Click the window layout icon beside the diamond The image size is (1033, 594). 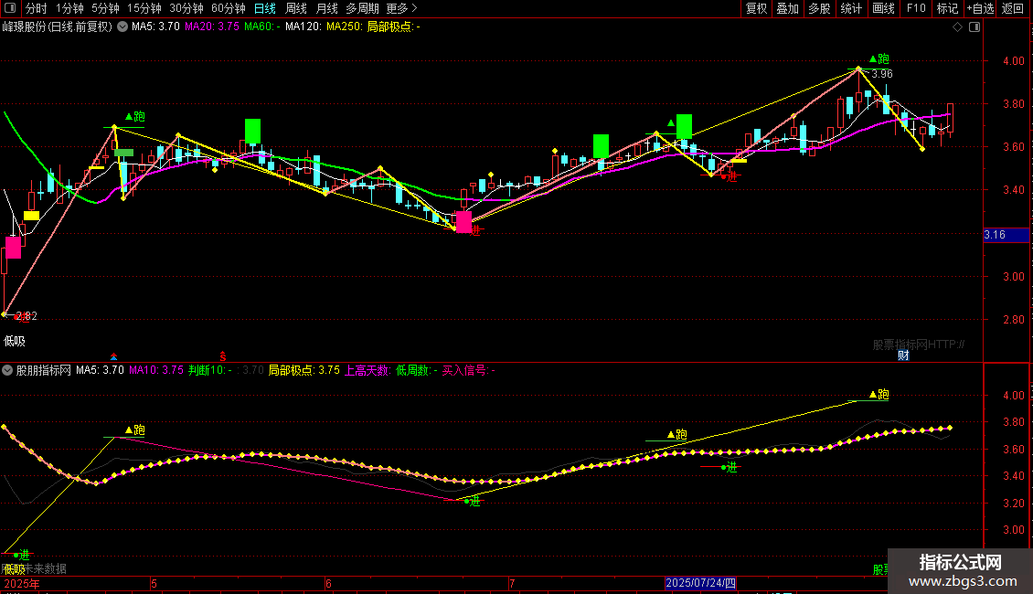[x=974, y=27]
